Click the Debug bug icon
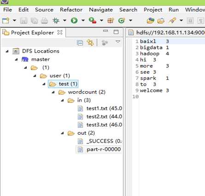 point(56,20)
